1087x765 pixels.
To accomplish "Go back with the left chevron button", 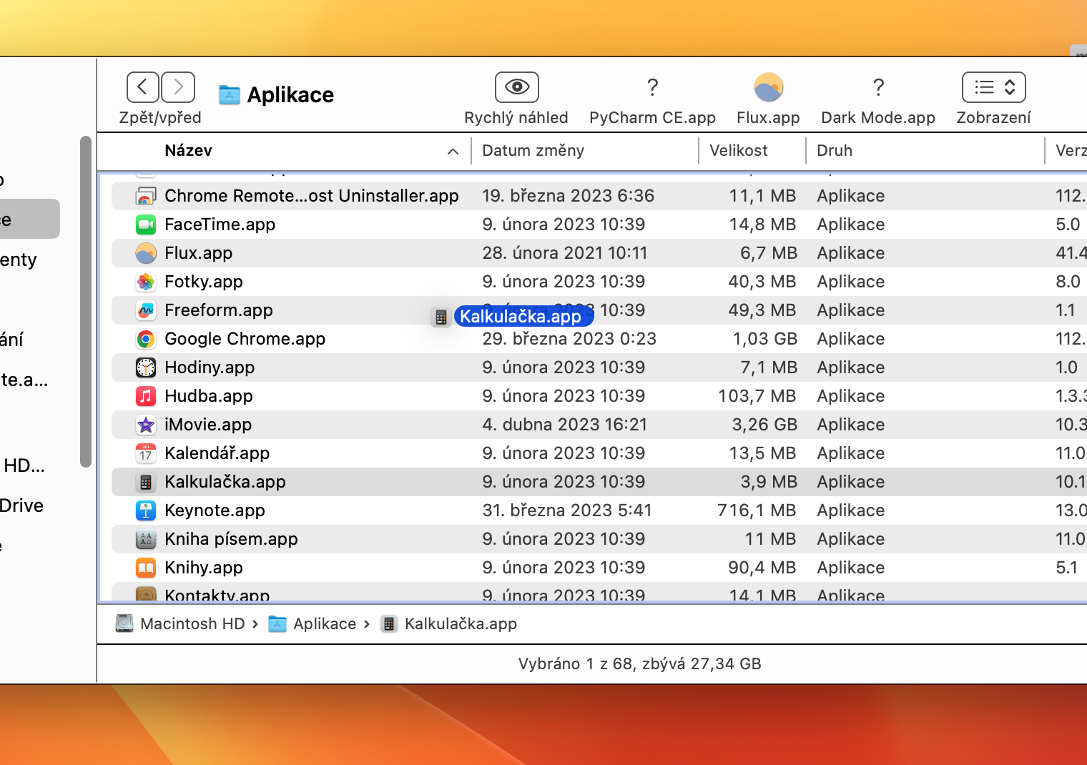I will point(143,87).
